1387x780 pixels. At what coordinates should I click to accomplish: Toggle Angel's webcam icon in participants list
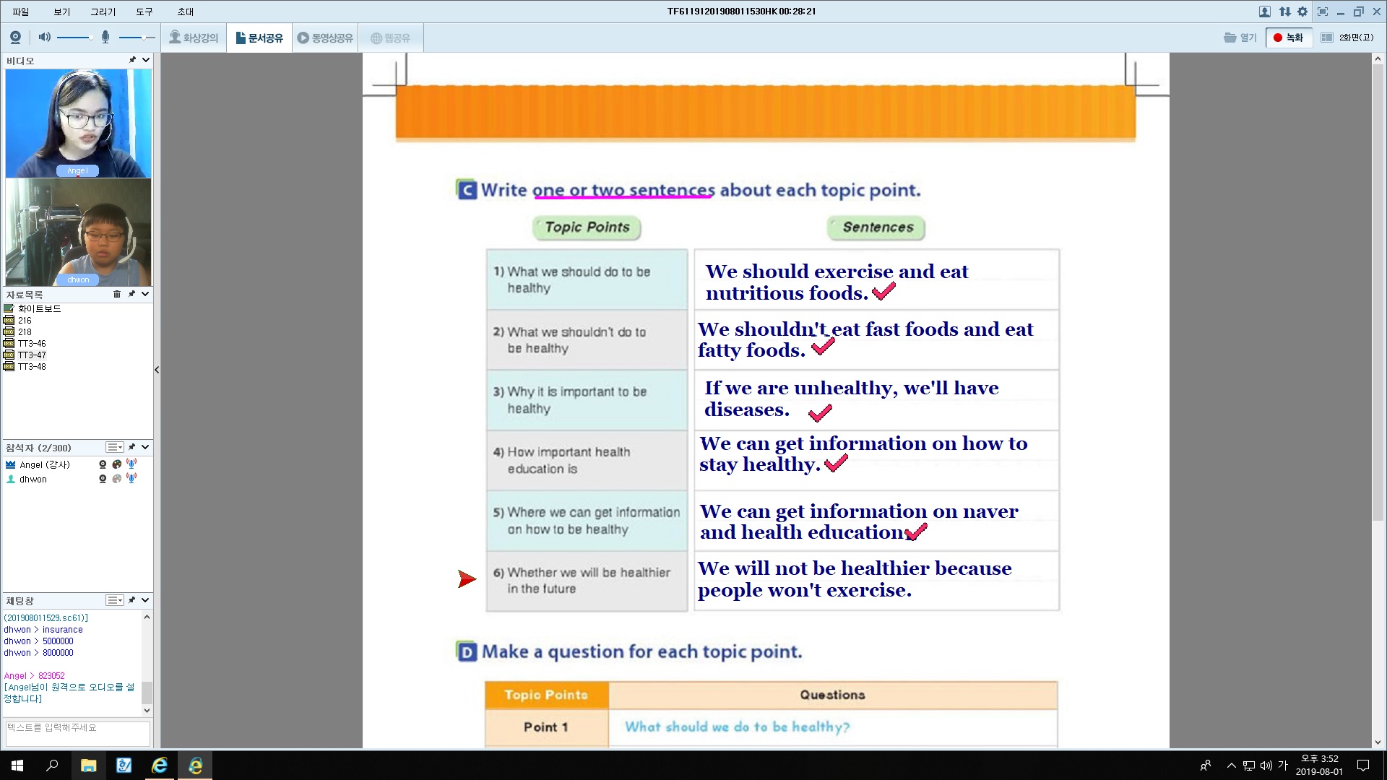tap(103, 464)
